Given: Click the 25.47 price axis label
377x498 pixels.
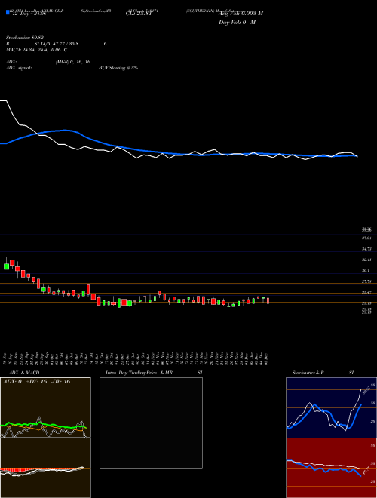Looking at the screenshot, I should 367,292.
